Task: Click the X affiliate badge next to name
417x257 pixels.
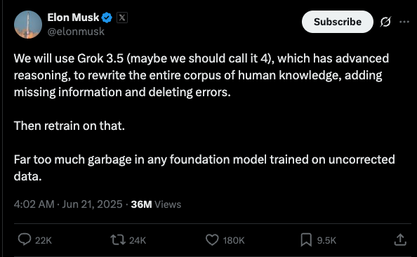Action: point(122,18)
